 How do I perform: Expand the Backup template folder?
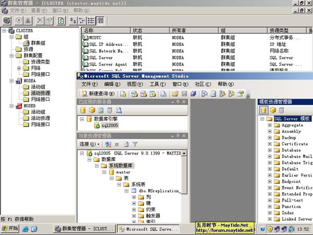tap(269, 138)
